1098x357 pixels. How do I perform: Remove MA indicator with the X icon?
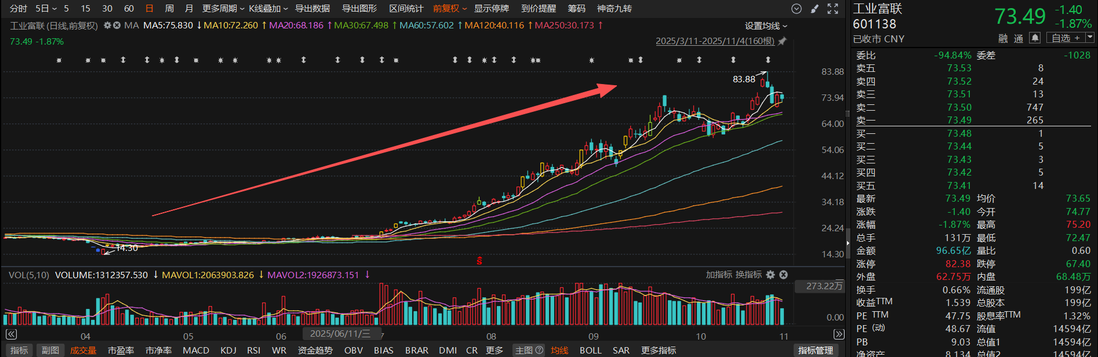pyautogui.click(x=117, y=25)
